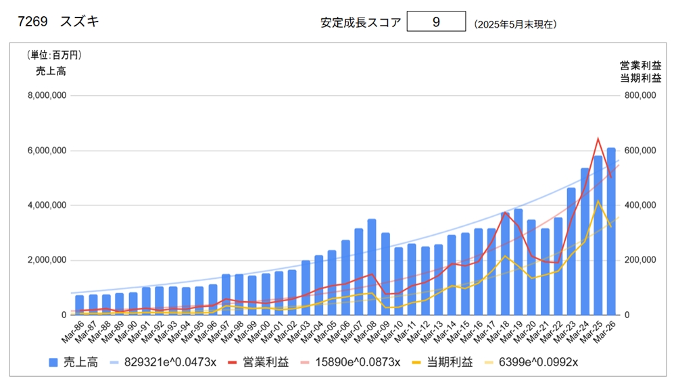
Task: Click the Mar-18 x-axis label
Action: 498,332
